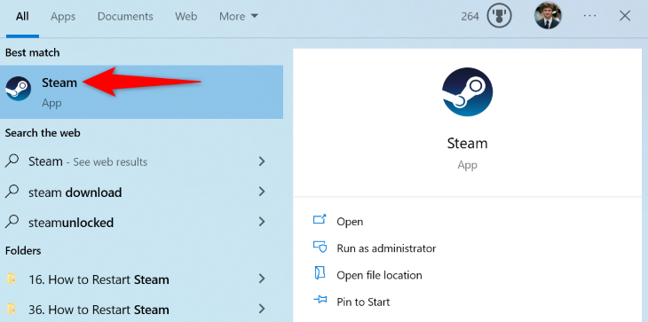Click the 264 rewards points count
This screenshot has height=322, width=648.
click(x=470, y=16)
